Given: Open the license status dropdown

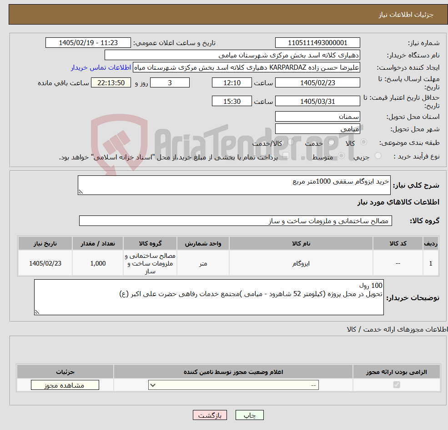Looking at the screenshot, I should point(233,385).
